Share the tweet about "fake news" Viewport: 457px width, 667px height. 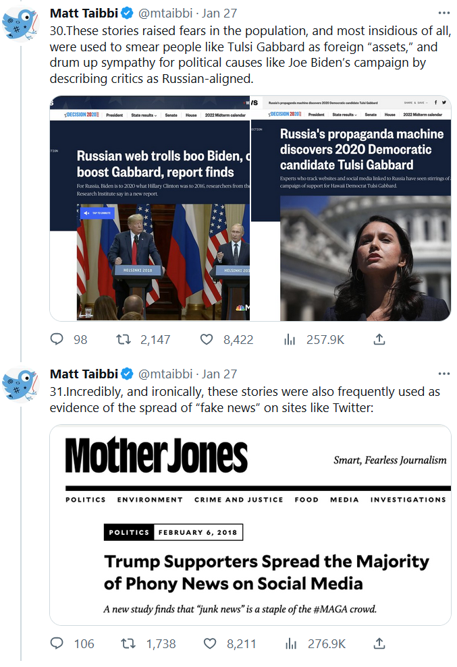pos(379,643)
